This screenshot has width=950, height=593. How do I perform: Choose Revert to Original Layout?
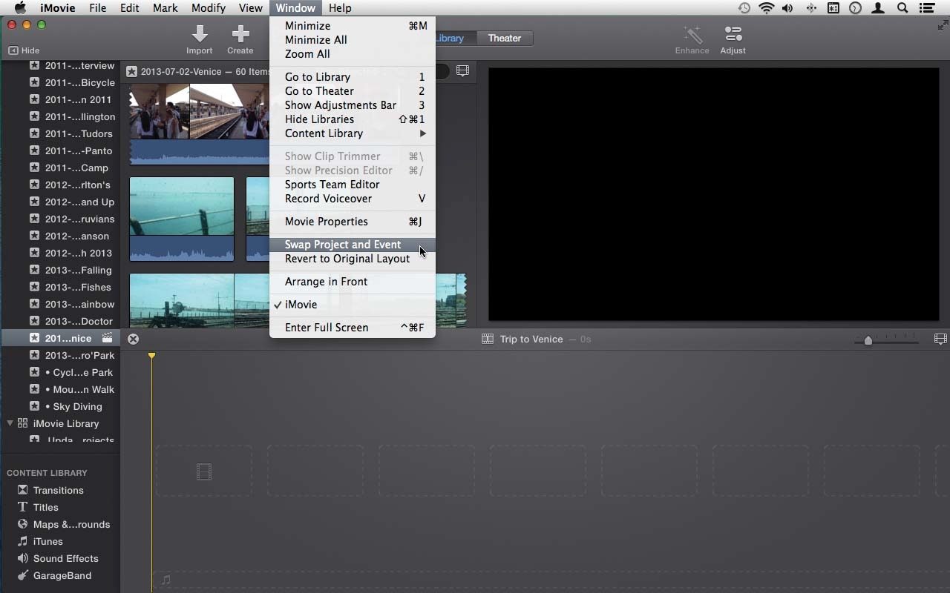pos(353,259)
